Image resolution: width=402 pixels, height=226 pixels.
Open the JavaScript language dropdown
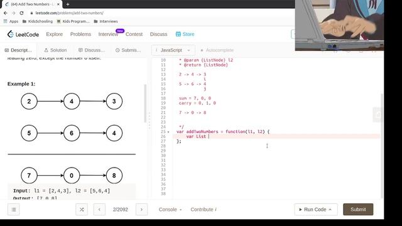(173, 50)
